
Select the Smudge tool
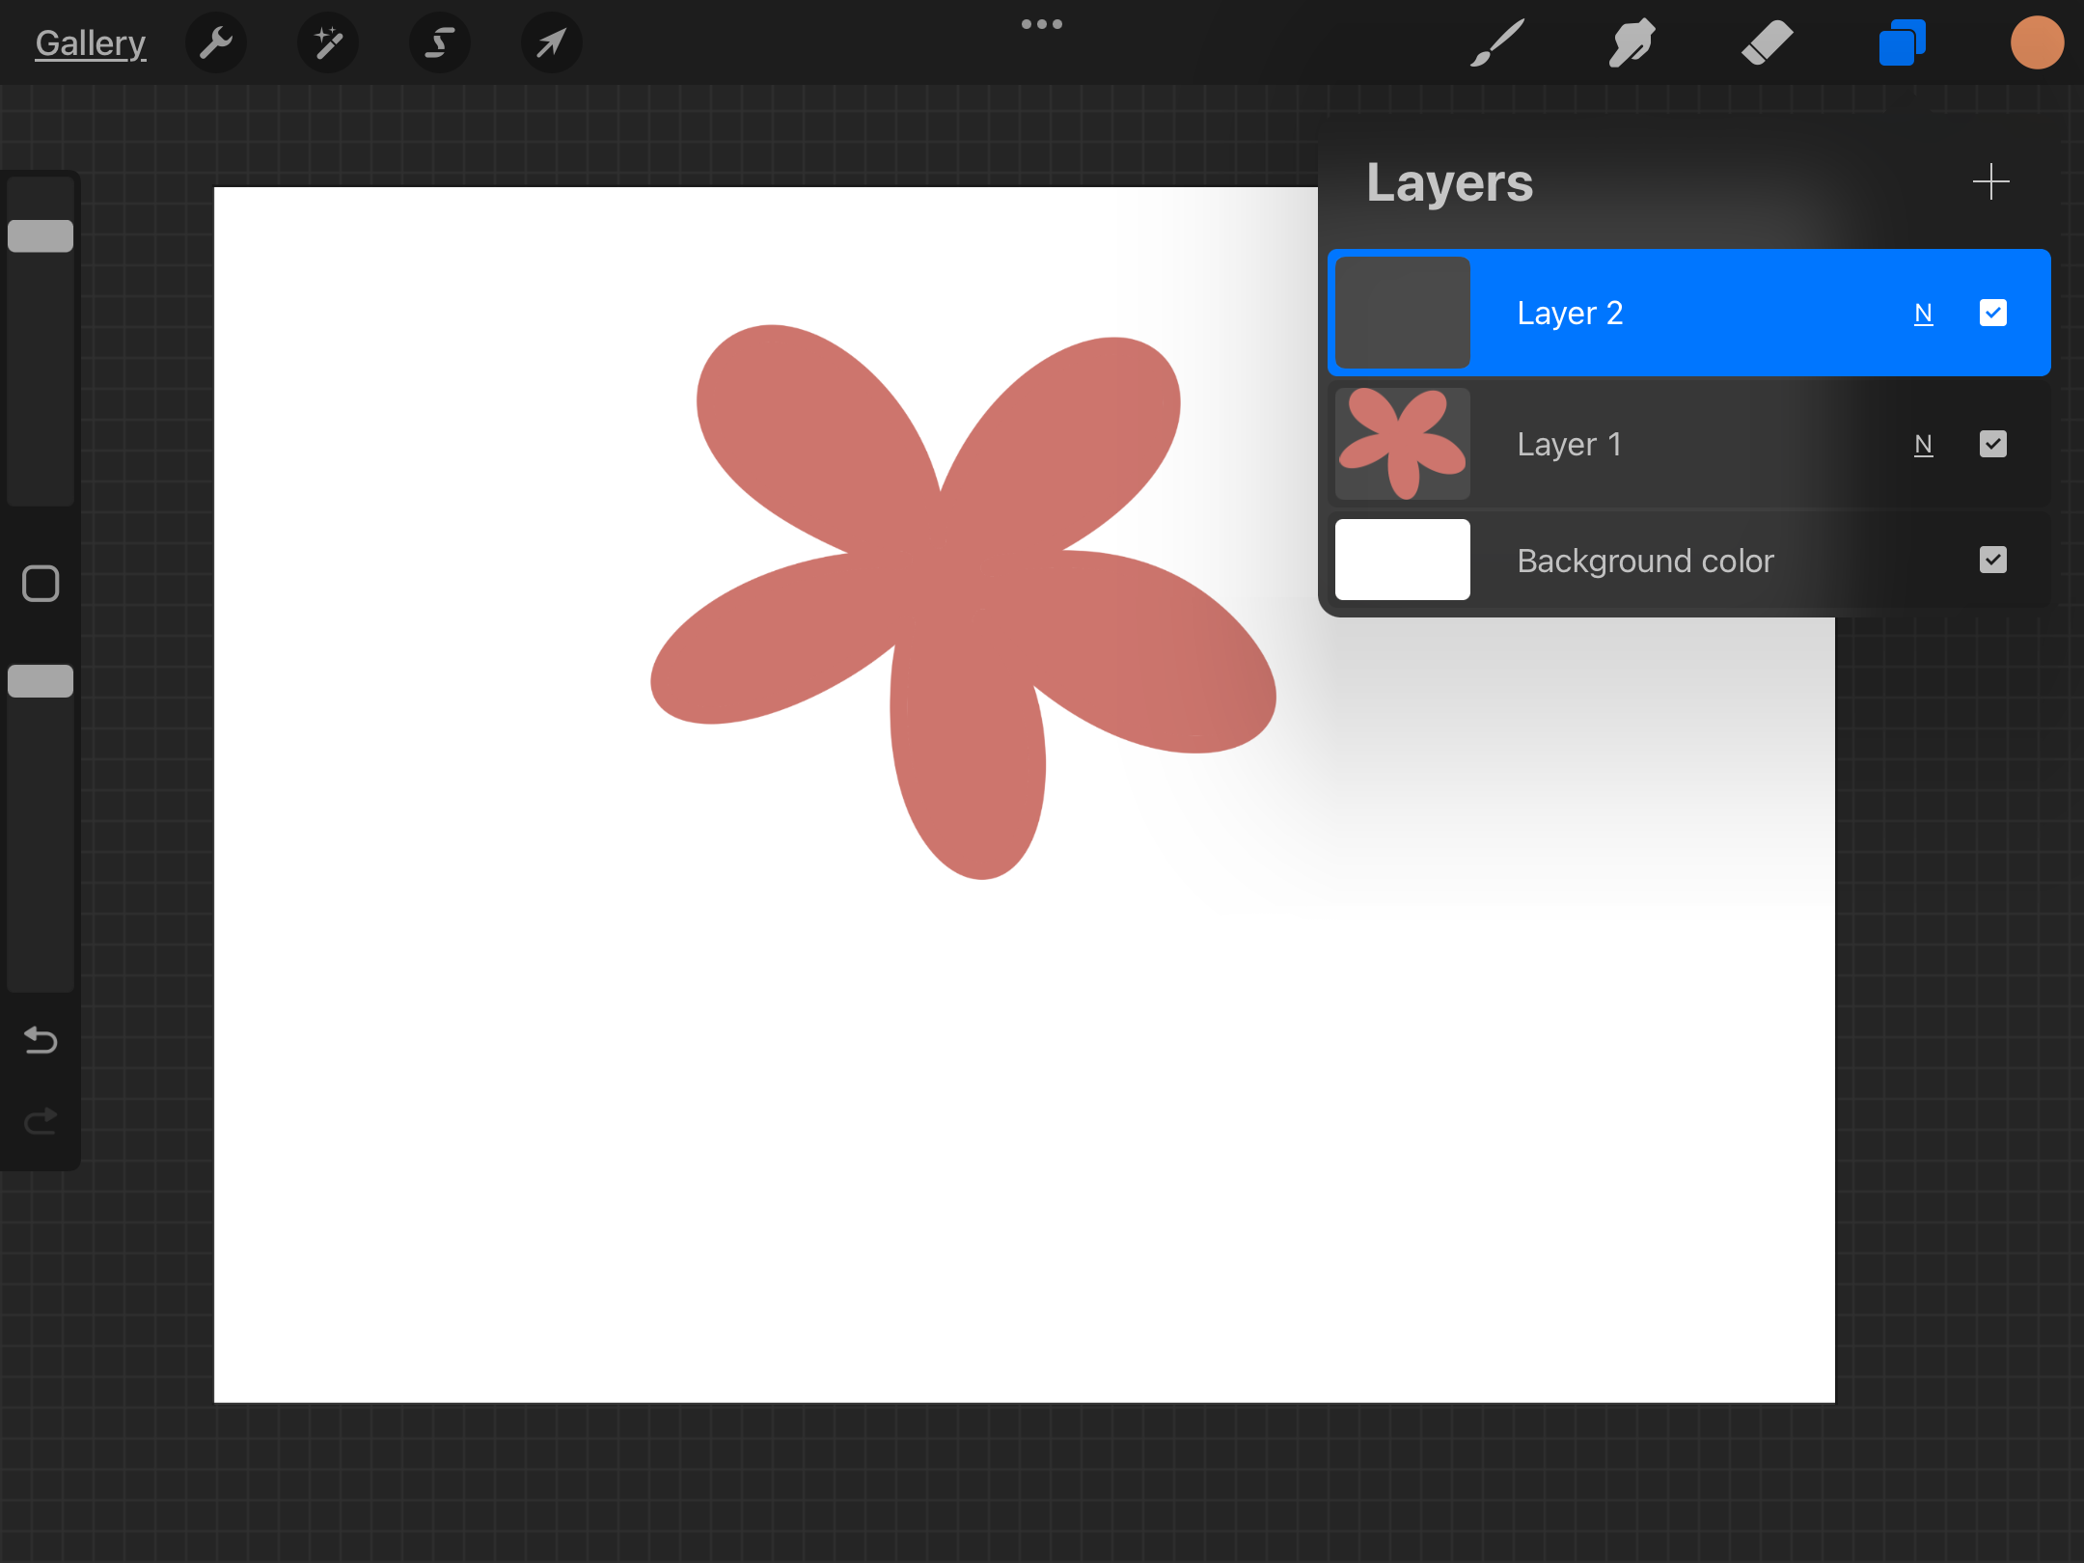[1631, 42]
